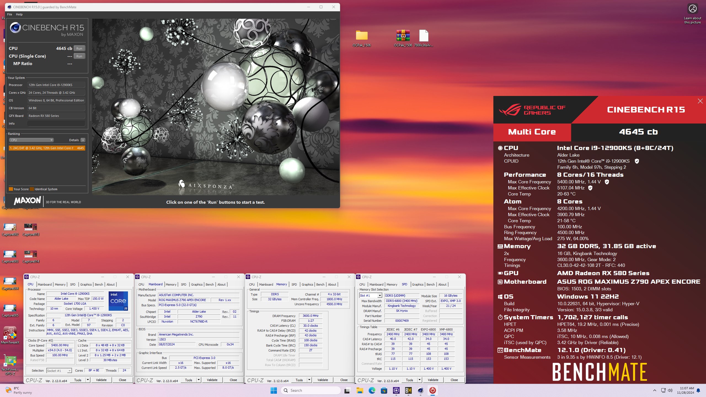Click Validate in the first CPU-Z window
This screenshot has height=397, width=706.
click(101, 380)
